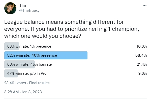The height and width of the screenshot is (99, 151).
Task: Click the gray bar for p/b in Pro option
Action: [11, 73]
